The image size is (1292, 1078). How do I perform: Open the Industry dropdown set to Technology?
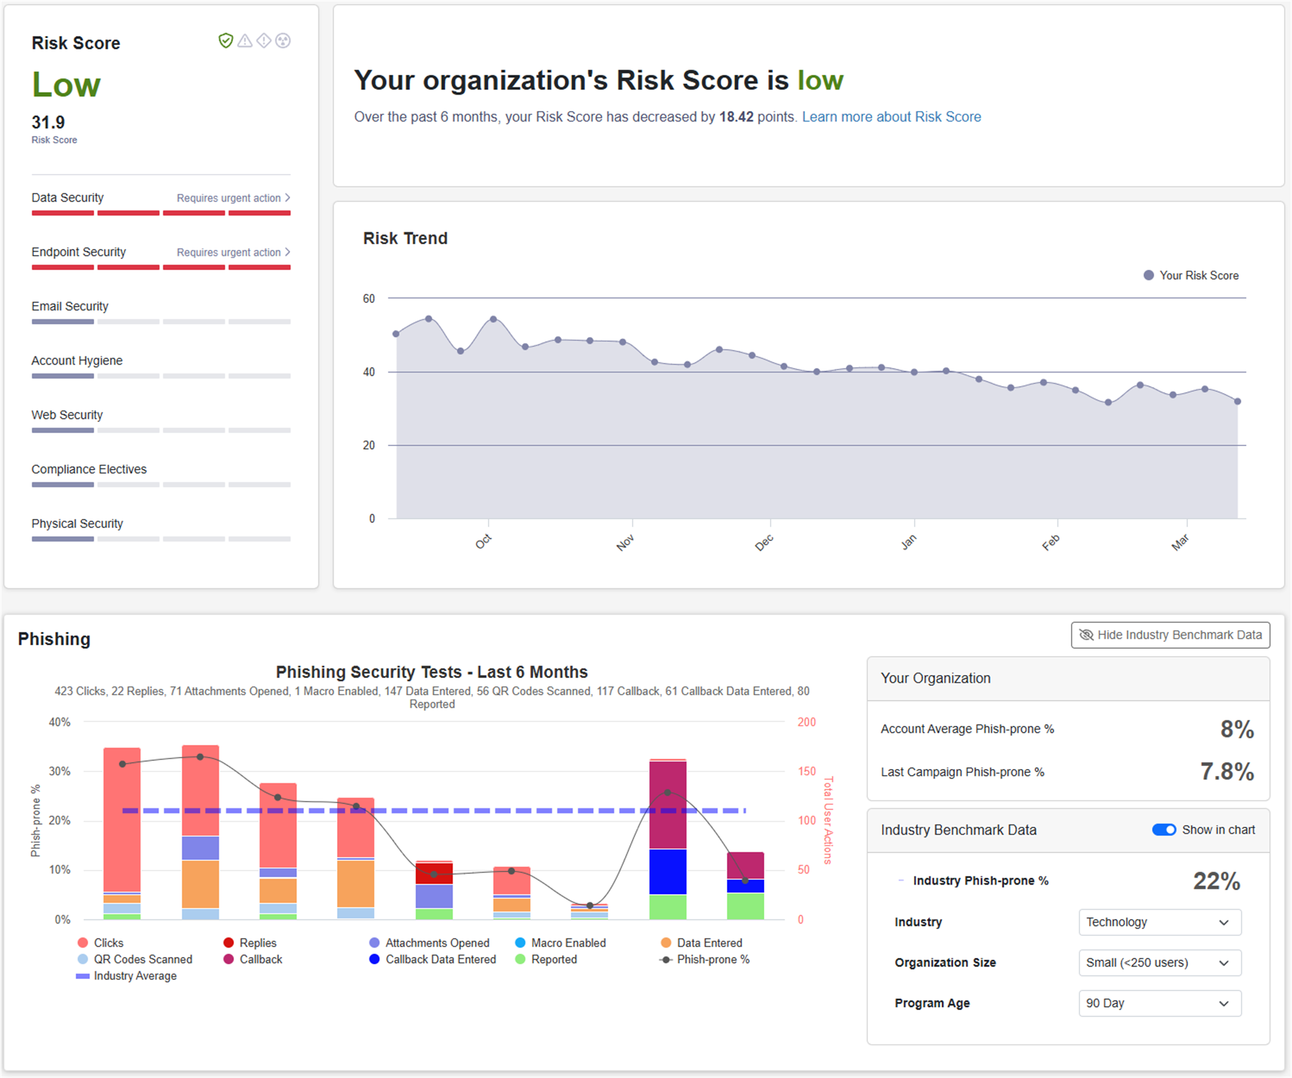(x=1159, y=922)
